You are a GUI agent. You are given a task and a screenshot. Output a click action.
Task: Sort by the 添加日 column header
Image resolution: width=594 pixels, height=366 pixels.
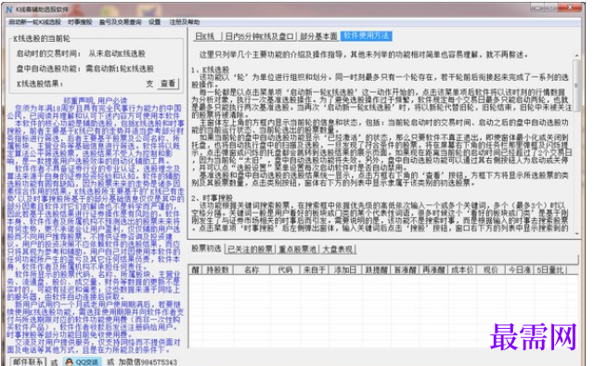(x=344, y=270)
